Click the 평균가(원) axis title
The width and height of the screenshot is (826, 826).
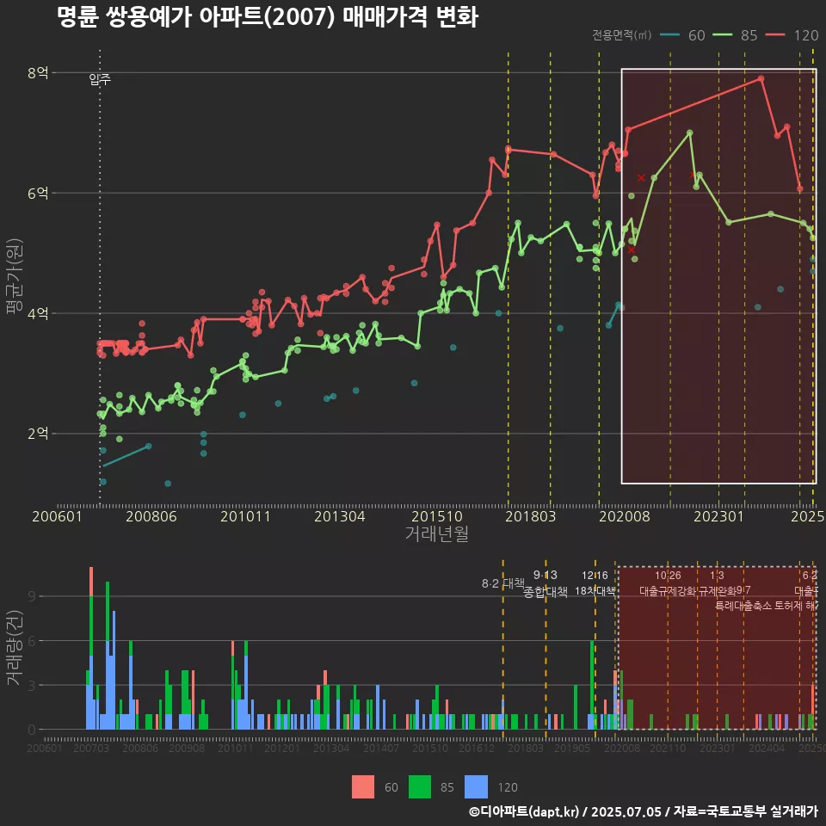pyautogui.click(x=15, y=276)
